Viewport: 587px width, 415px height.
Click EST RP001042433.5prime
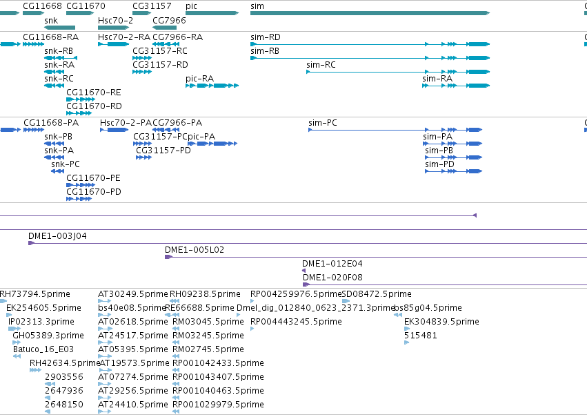[x=176, y=371]
